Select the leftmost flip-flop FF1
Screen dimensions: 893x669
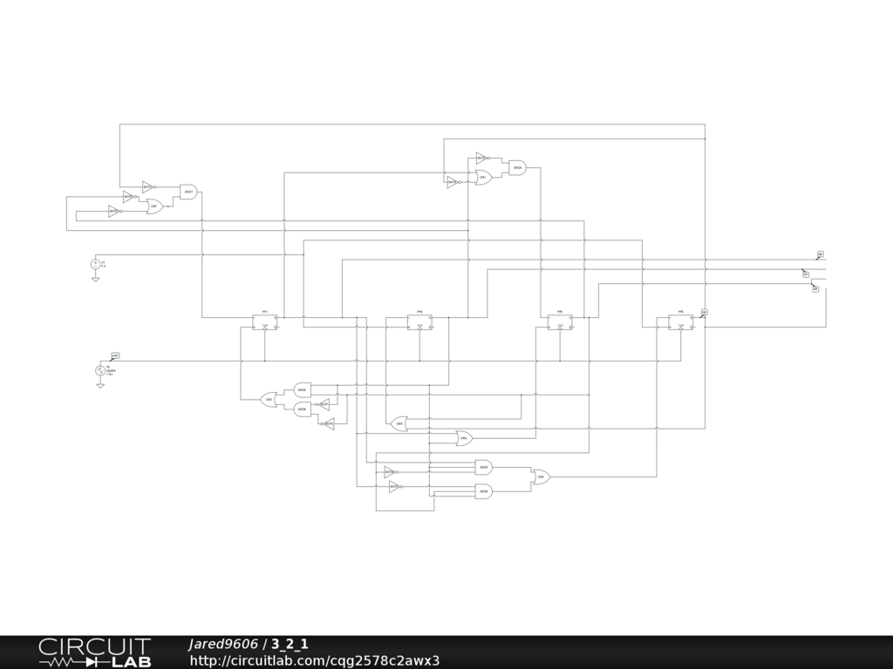coord(265,322)
